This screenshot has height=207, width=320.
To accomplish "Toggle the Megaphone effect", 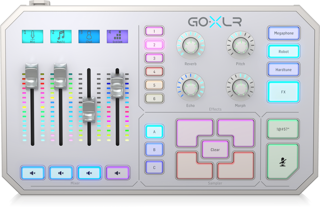I will click(284, 33).
